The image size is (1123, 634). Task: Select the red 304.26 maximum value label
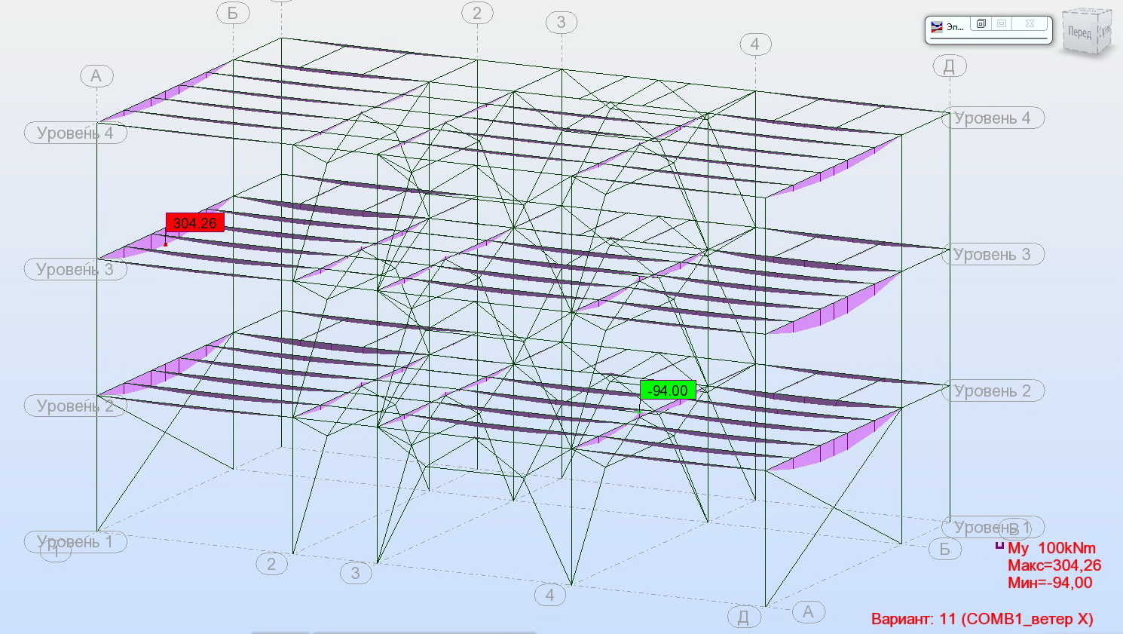tap(194, 223)
